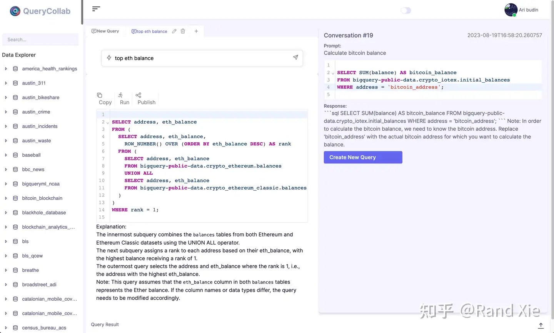This screenshot has width=554, height=333.
Task: Expand the austin_bikeshare dataset
Action: [x=6, y=98]
